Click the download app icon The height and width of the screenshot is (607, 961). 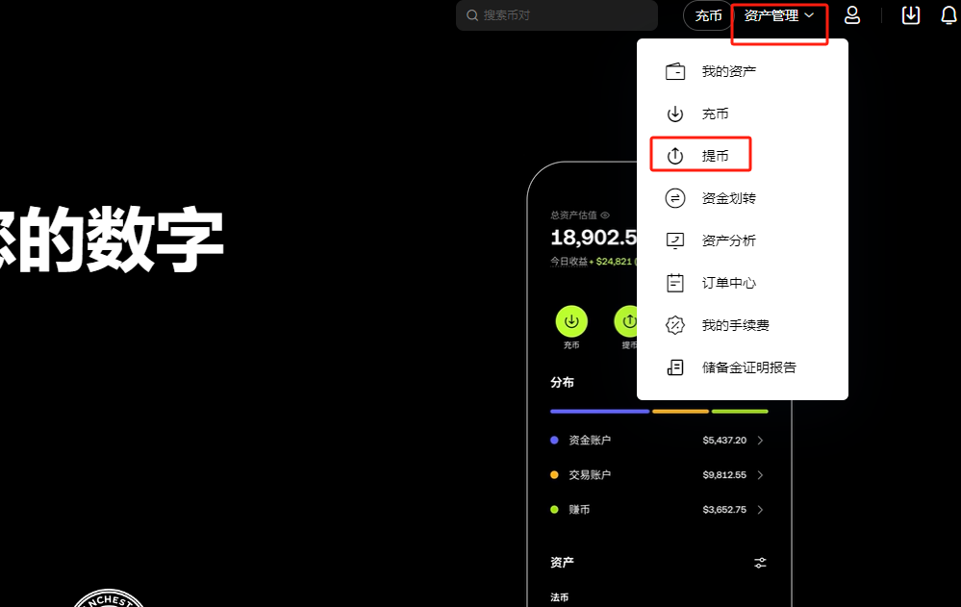pyautogui.click(x=911, y=15)
